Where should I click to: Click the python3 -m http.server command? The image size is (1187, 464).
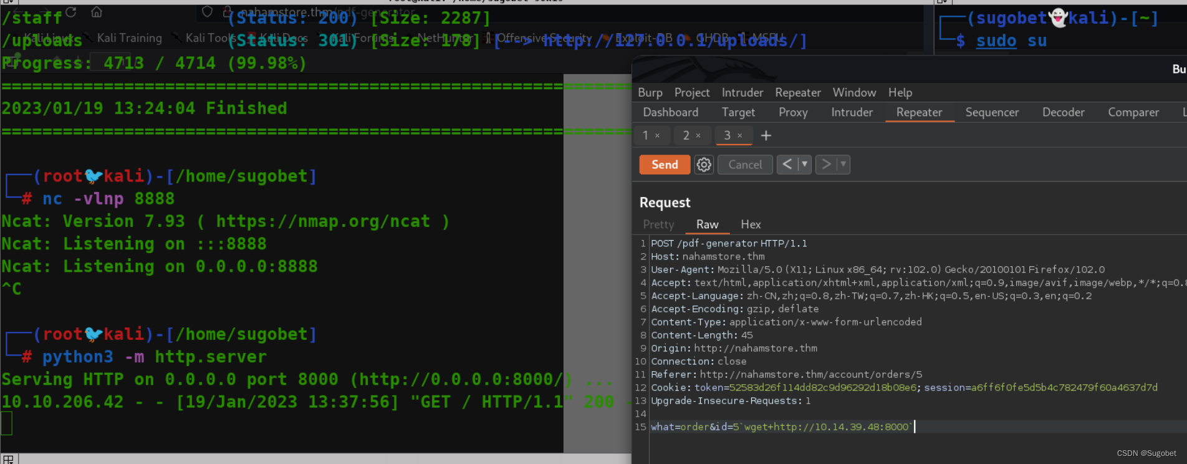(154, 357)
